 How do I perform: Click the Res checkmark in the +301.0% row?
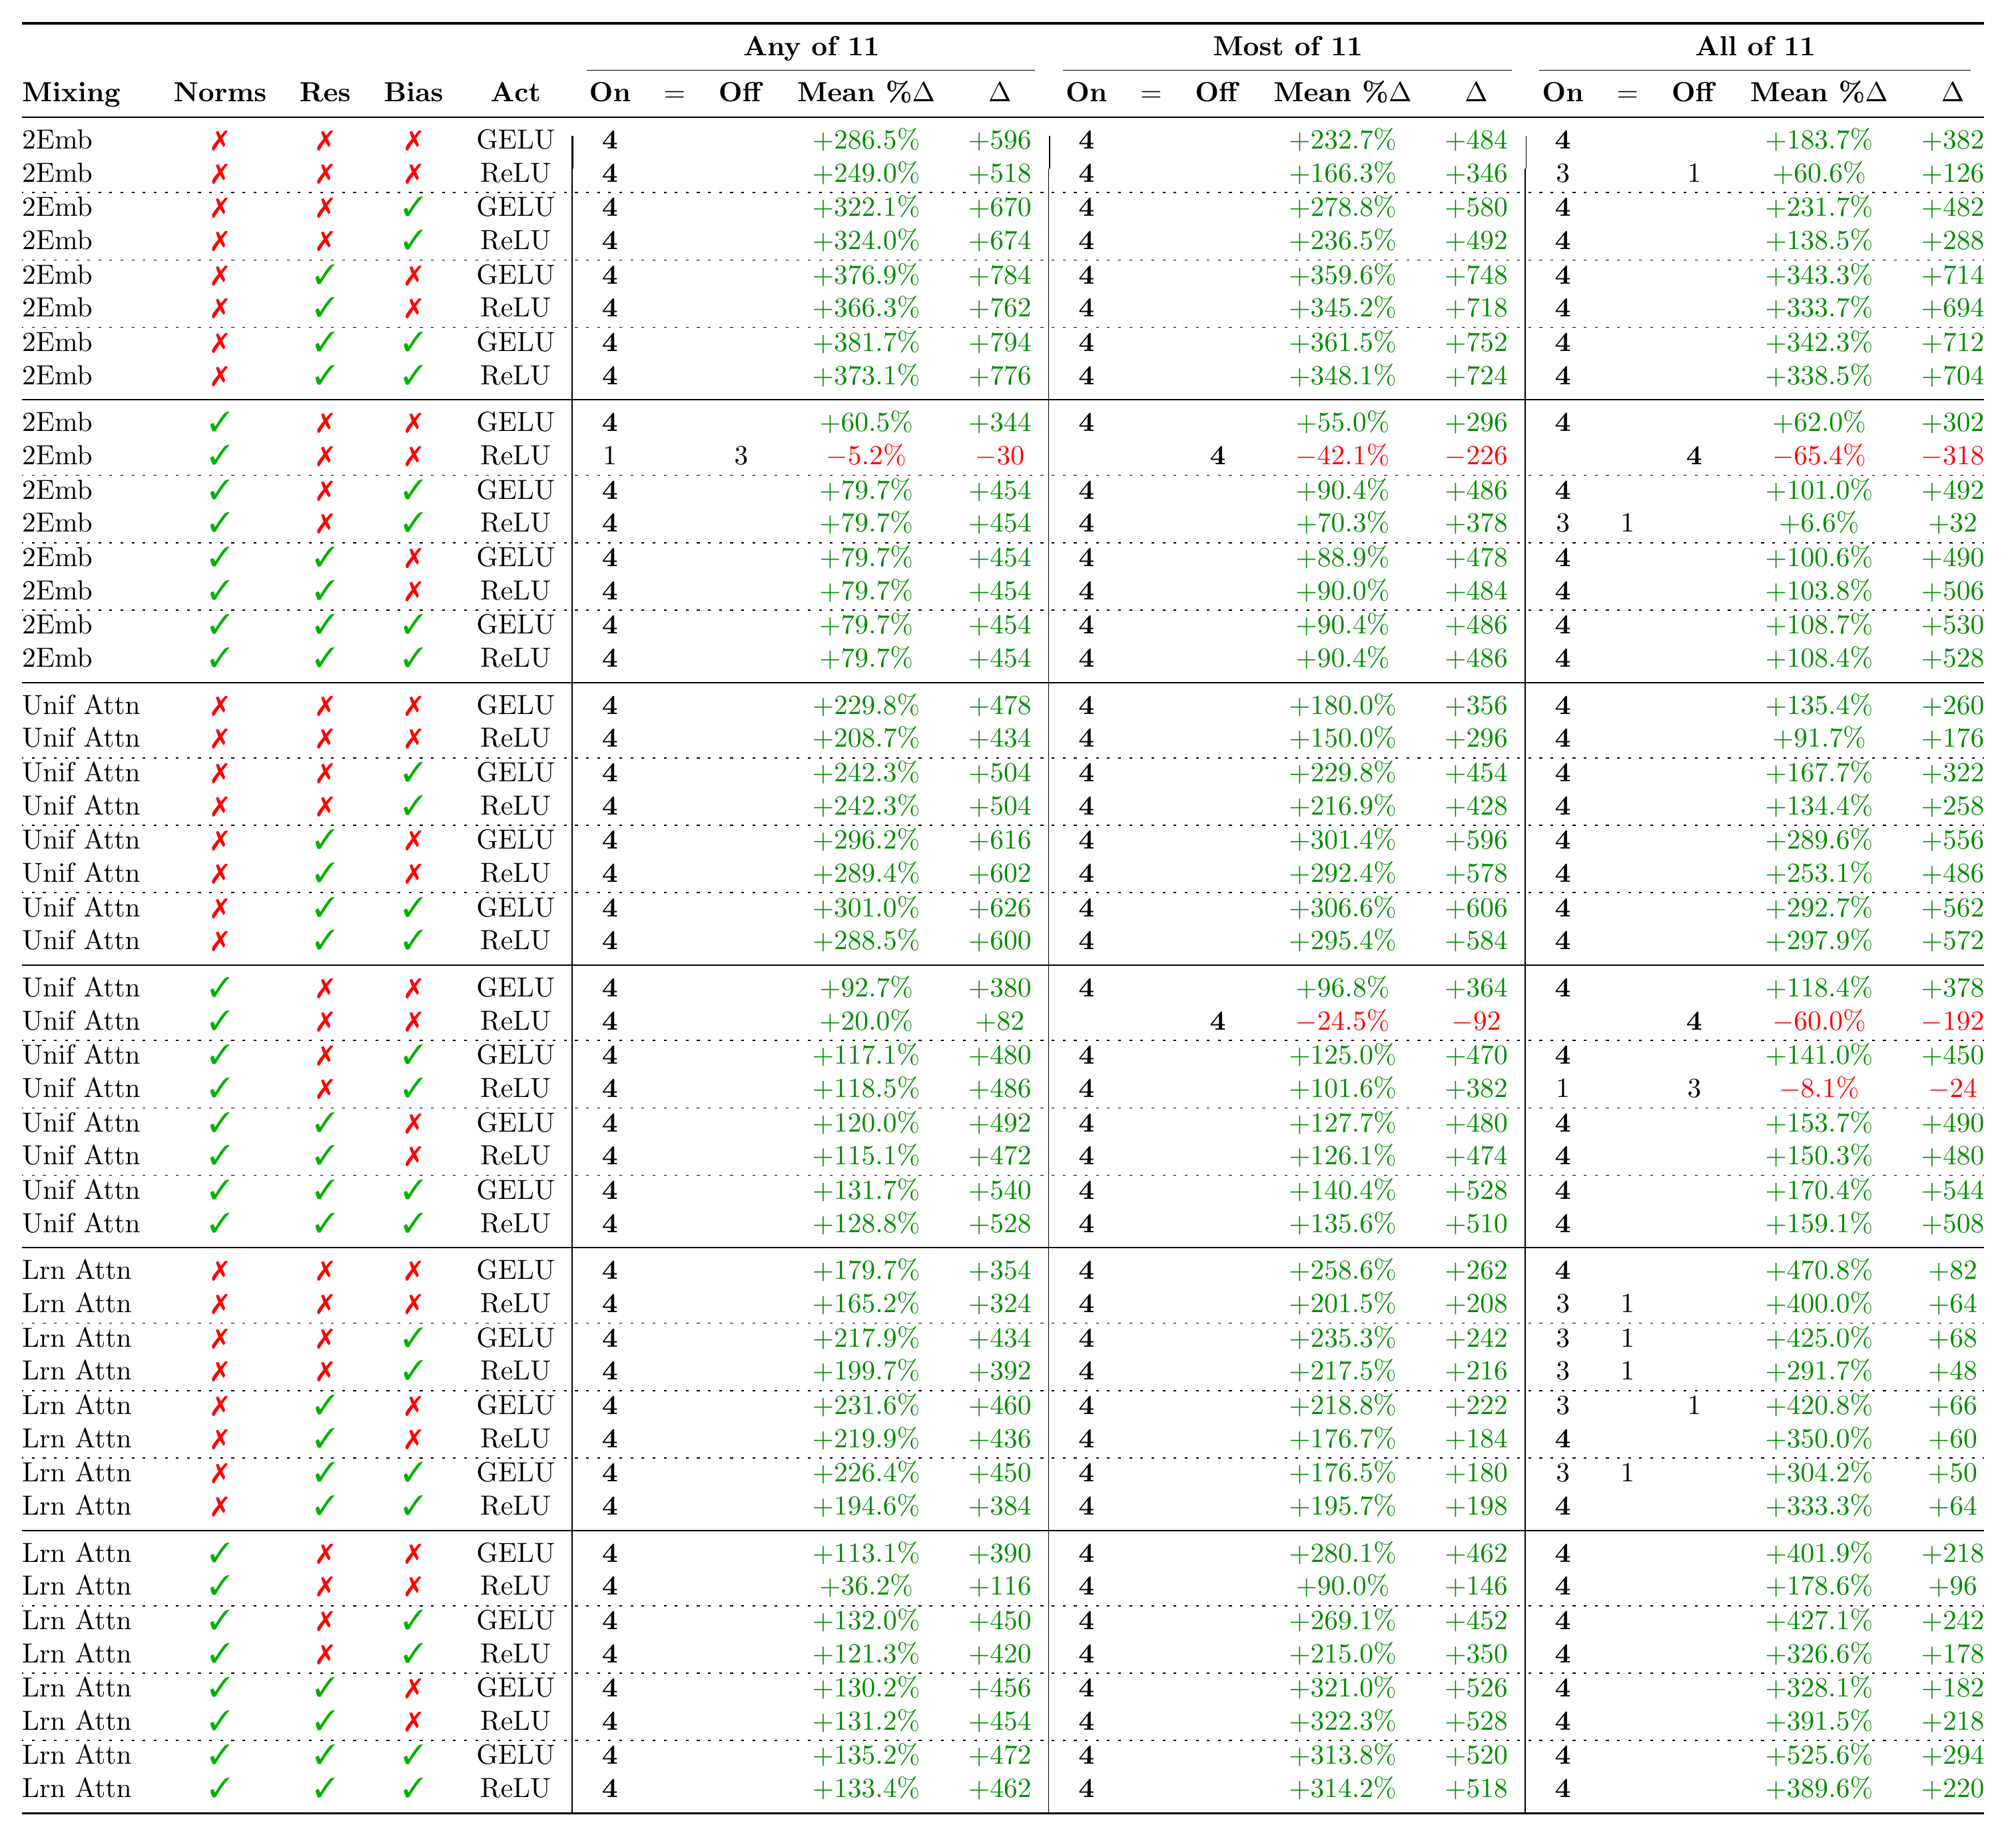point(324,909)
